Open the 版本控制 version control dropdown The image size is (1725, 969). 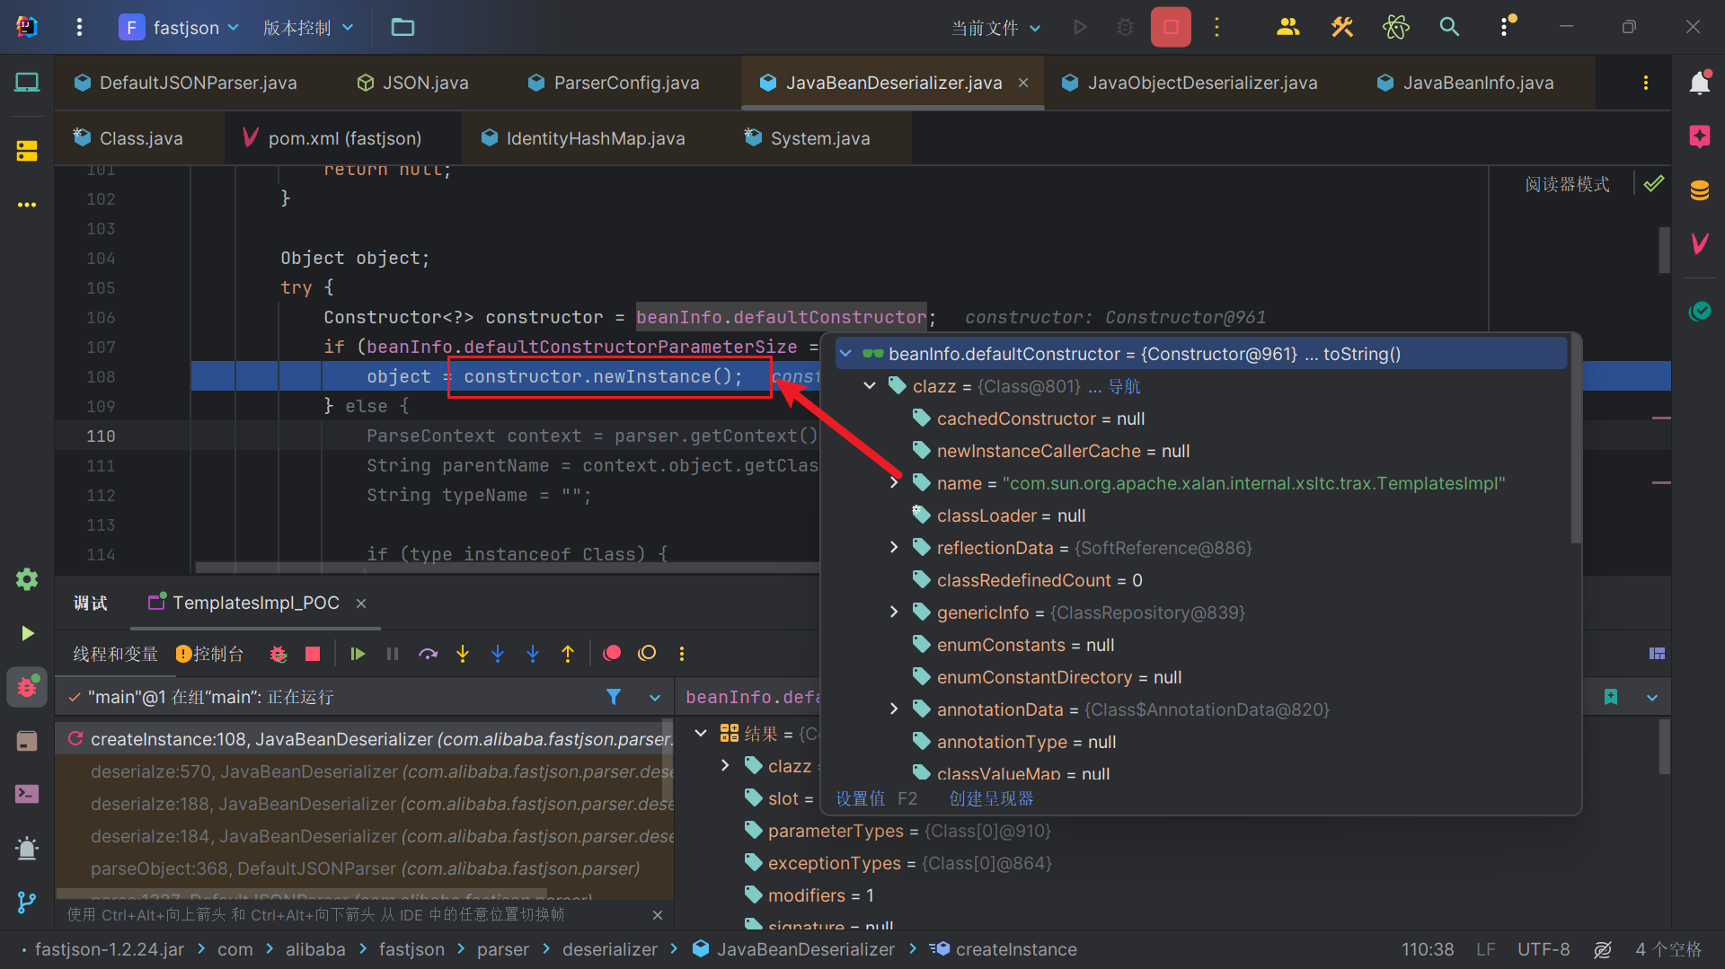pos(308,28)
